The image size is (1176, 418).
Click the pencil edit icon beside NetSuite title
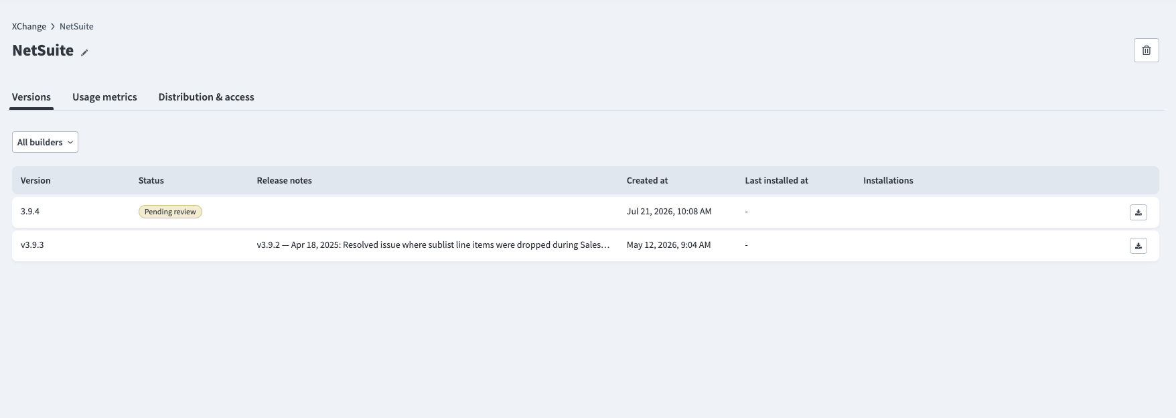point(84,52)
